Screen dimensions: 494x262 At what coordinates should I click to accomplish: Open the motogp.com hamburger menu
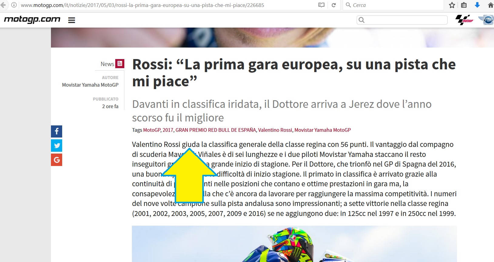[72, 20]
